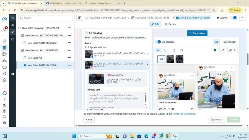Expand ad preview to full screen
249x140 pixels.
223,50
